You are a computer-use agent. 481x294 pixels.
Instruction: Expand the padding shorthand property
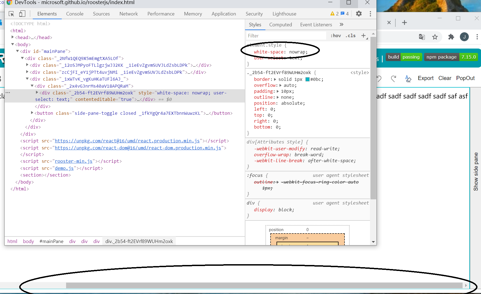pyautogui.click(x=278, y=91)
